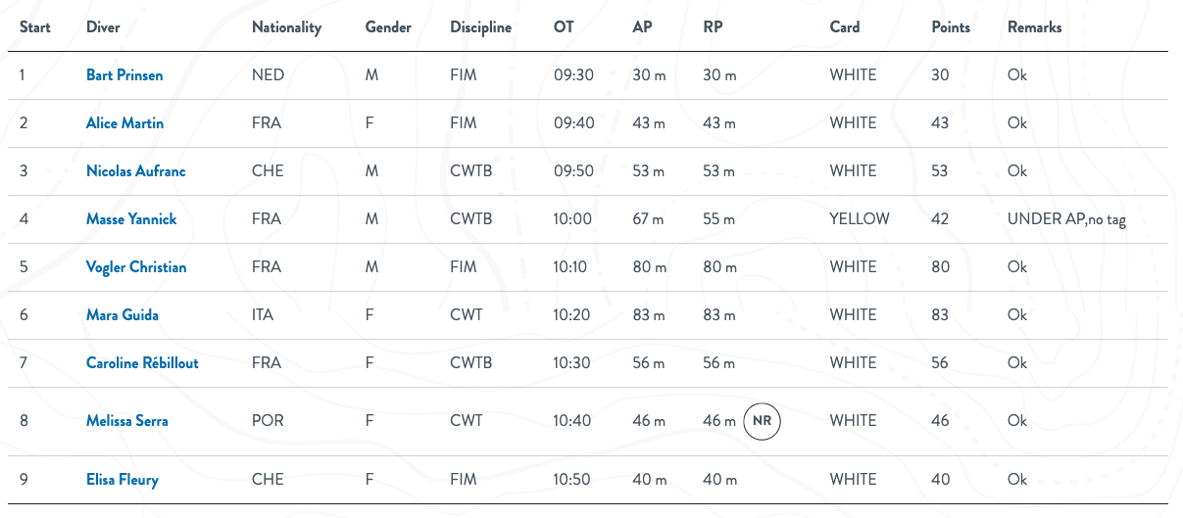Click the YELLOW card cell
This screenshot has height=518, width=1183.
tap(859, 219)
